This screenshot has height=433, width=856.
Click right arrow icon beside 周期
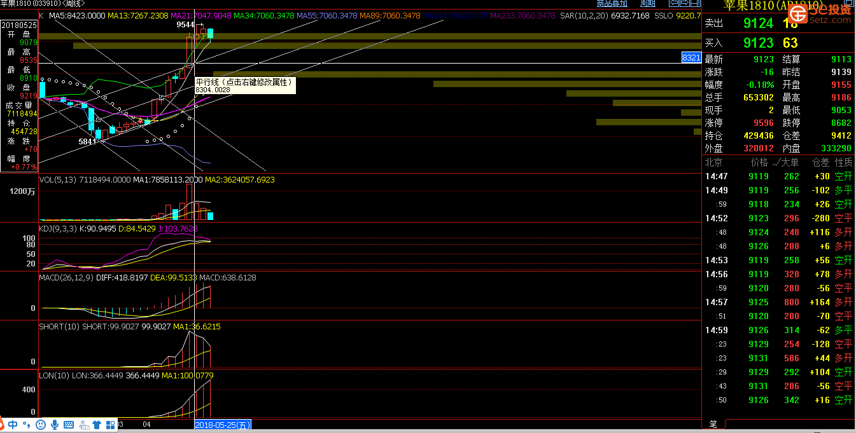coord(684,3)
